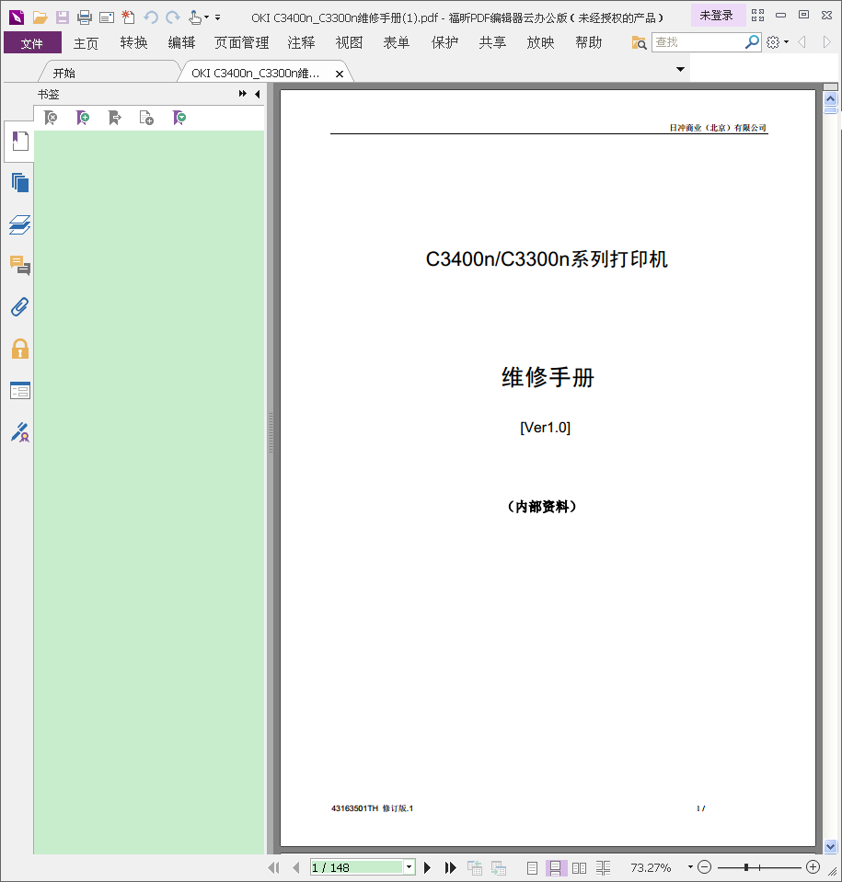Image resolution: width=842 pixels, height=882 pixels.
Task: Close the OKI C3400n document tab
Action: tap(340, 74)
